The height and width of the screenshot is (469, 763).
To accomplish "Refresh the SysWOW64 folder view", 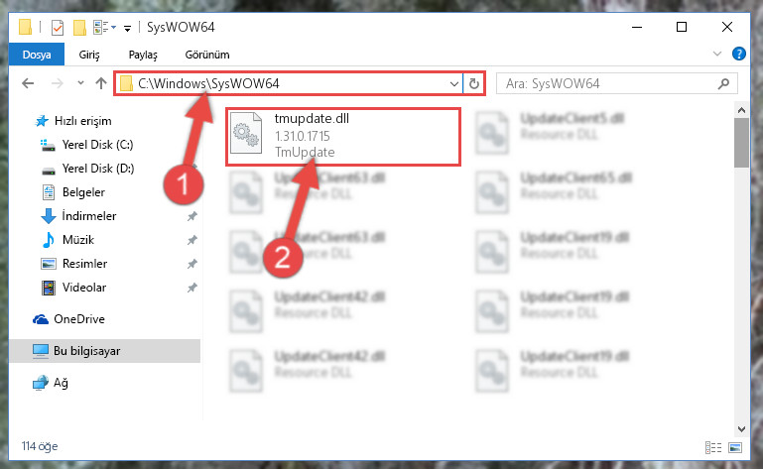I will click(473, 83).
